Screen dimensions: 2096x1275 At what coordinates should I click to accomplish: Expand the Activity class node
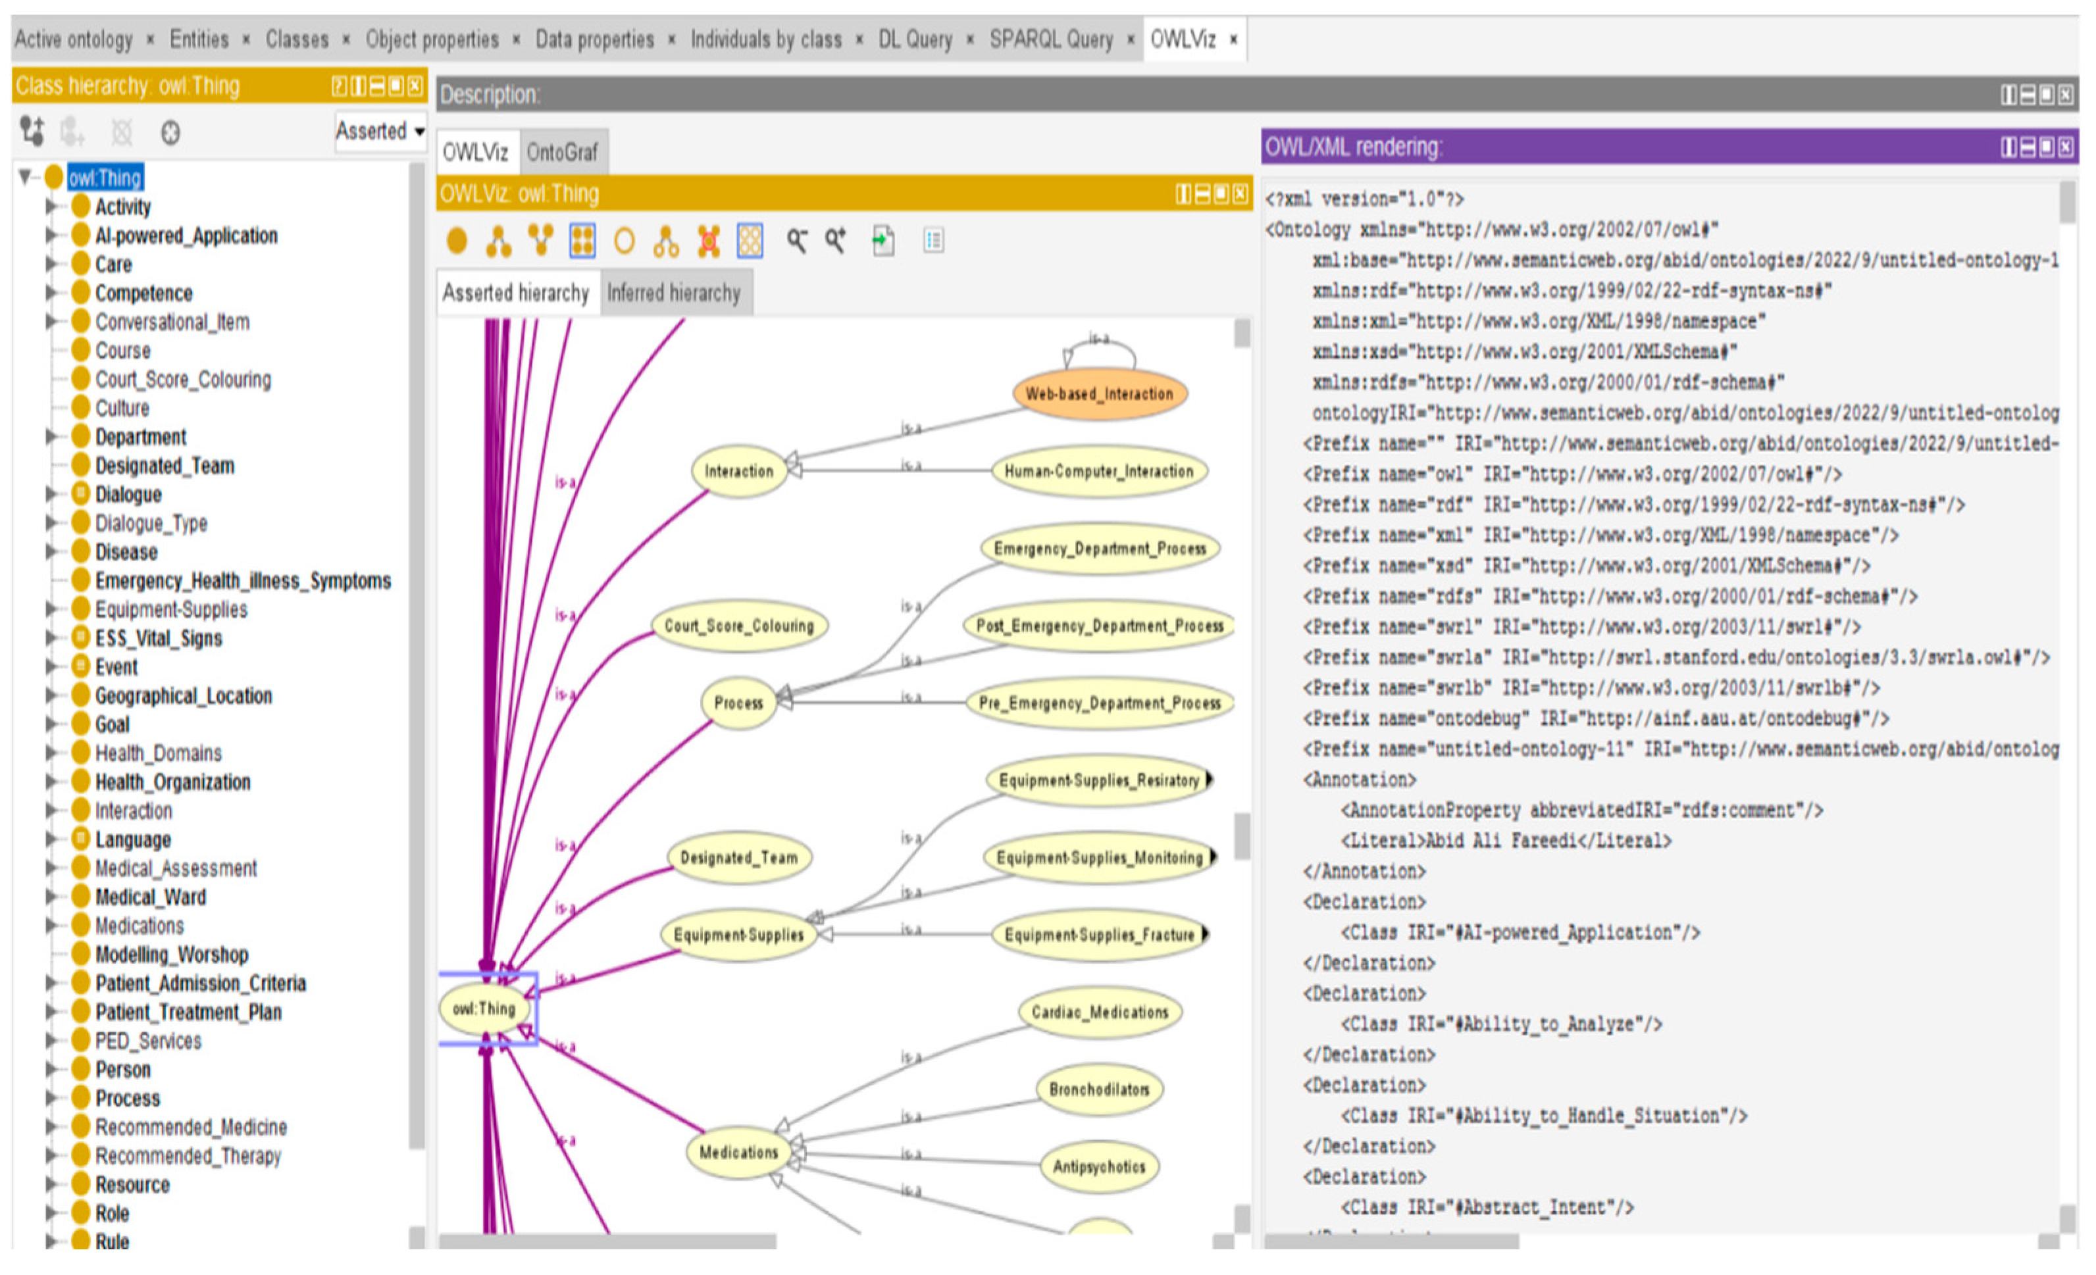pos(51,207)
